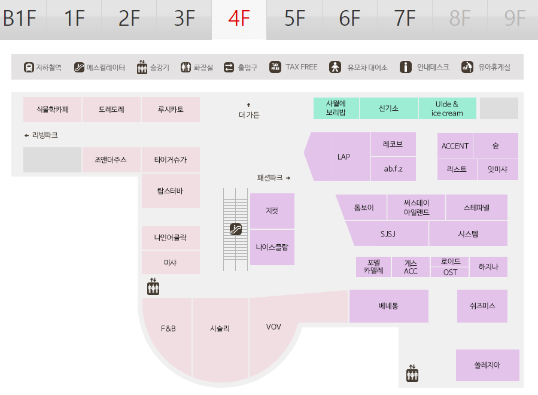The width and height of the screenshot is (538, 395).
Task: Switch to the B1F floor tab
Action: pyautogui.click(x=23, y=19)
